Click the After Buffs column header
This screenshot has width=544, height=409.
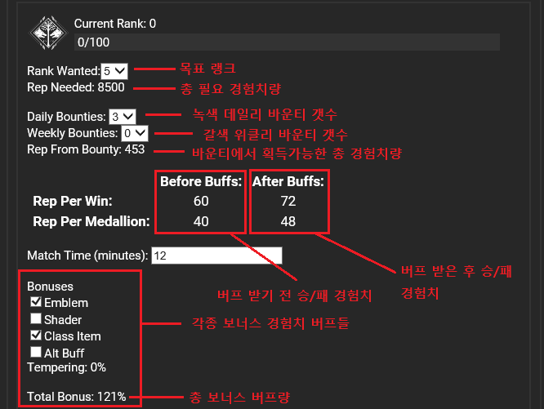click(288, 181)
